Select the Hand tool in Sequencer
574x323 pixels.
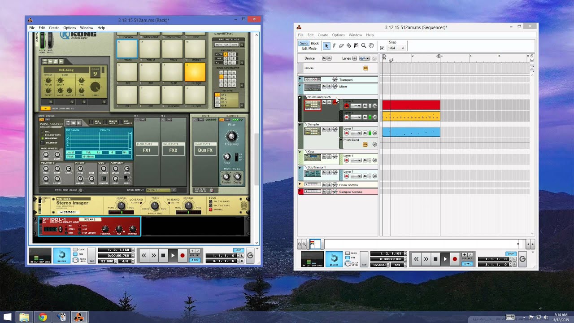click(x=371, y=46)
